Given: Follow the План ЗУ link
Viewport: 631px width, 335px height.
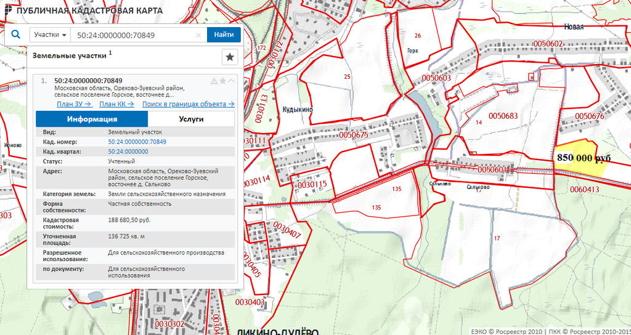Looking at the screenshot, I should click(x=74, y=104).
